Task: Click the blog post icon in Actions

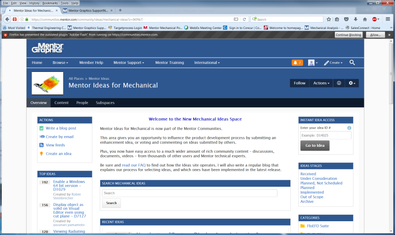Action: (x=41, y=128)
